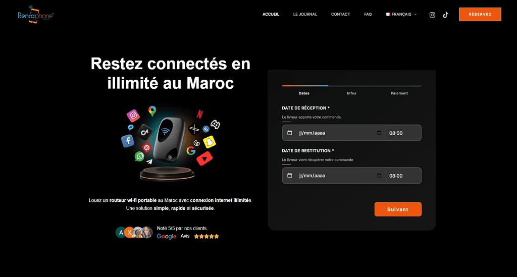This screenshot has height=277, width=517.
Task: Expand the Français language dropdown
Action: point(401,14)
